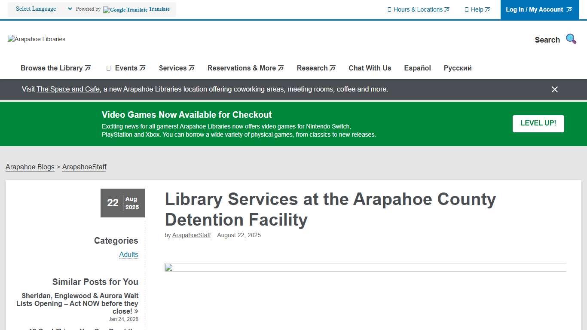Open the Sheridan, Englewood & Aurora Wait Lists post
Screen dimensions: 587x330
[x=77, y=303]
